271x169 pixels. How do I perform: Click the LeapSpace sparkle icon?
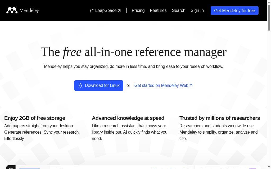click(x=91, y=11)
